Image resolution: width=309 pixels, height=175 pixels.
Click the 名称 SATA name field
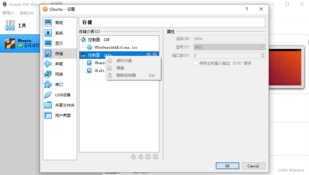pos(229,39)
